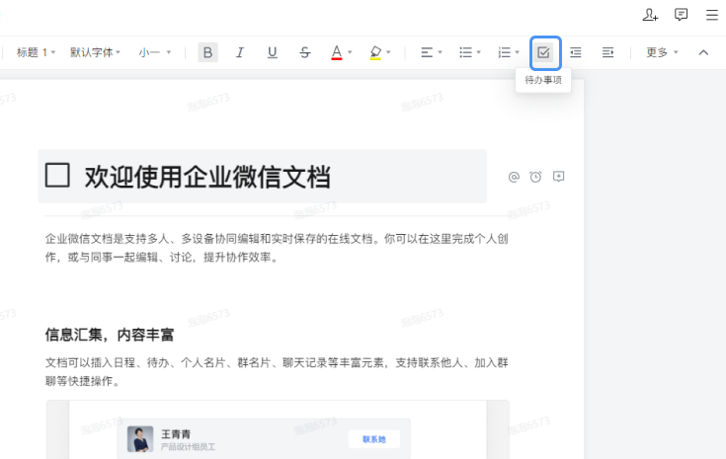
Task: Apply italic formatting
Action: tap(240, 52)
